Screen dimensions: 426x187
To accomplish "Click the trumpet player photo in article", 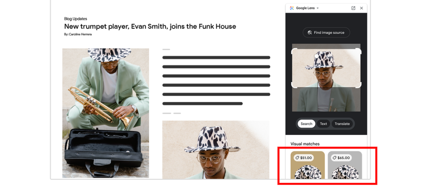I will [106, 113].
